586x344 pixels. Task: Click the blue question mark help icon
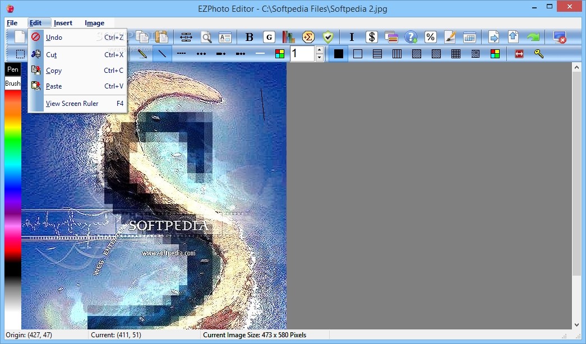(410, 37)
